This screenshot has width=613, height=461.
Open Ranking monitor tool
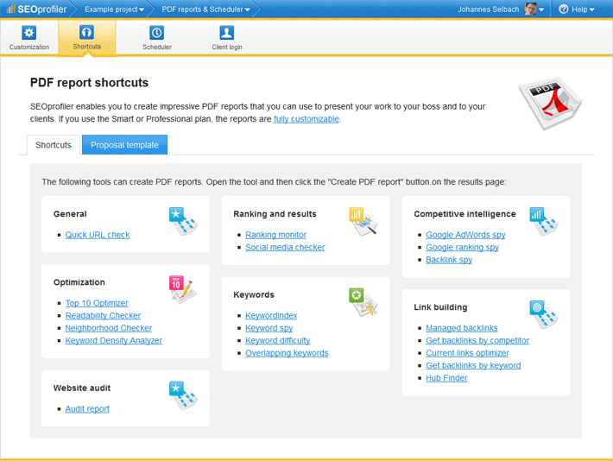pyautogui.click(x=276, y=235)
